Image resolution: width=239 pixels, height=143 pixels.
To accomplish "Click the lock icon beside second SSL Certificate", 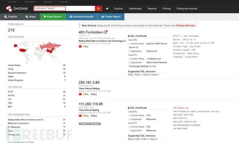I will click(129, 108).
